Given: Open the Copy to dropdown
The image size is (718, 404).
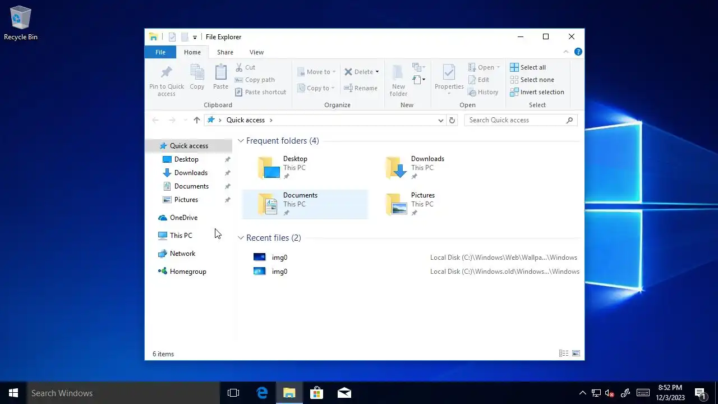Looking at the screenshot, I should pyautogui.click(x=316, y=88).
